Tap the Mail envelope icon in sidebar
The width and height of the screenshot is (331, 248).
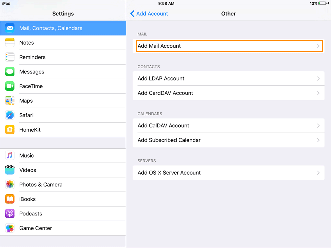tap(10, 28)
